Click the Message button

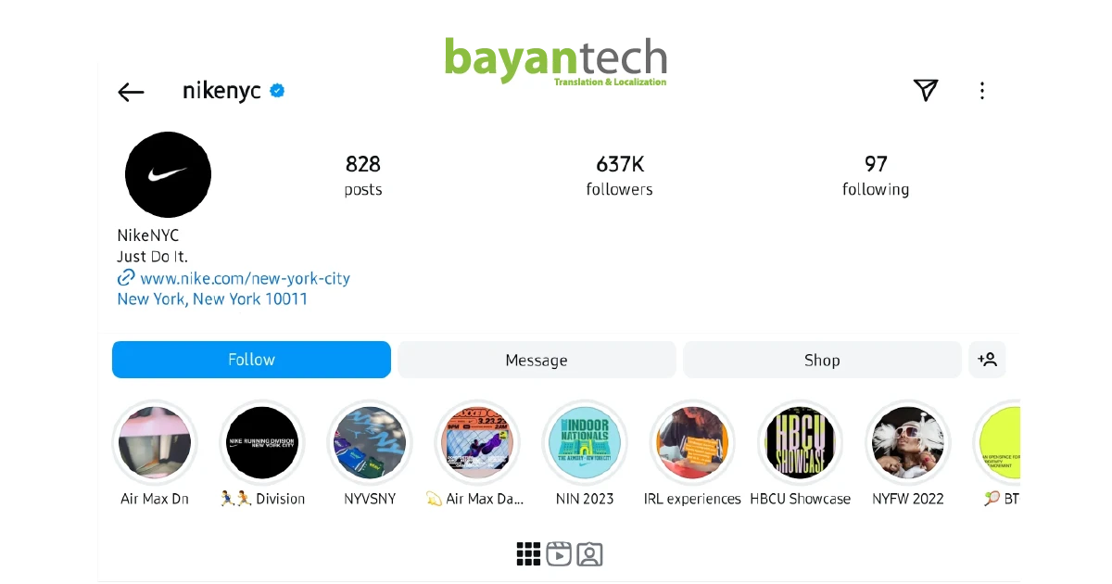537,360
